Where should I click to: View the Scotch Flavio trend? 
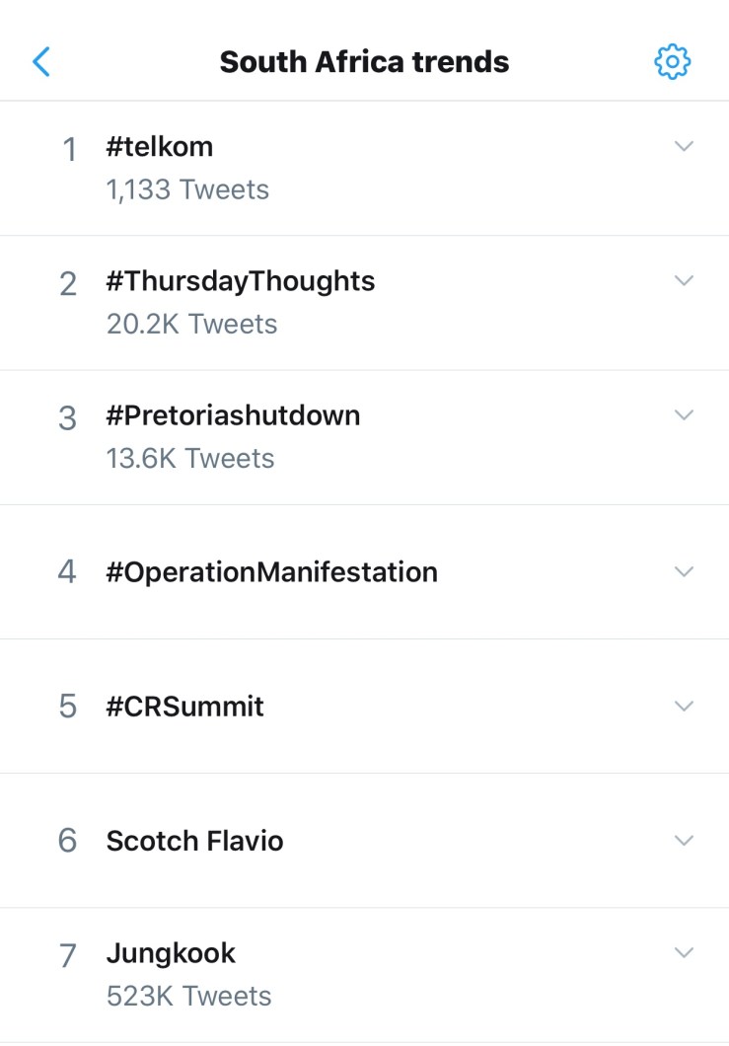point(194,841)
